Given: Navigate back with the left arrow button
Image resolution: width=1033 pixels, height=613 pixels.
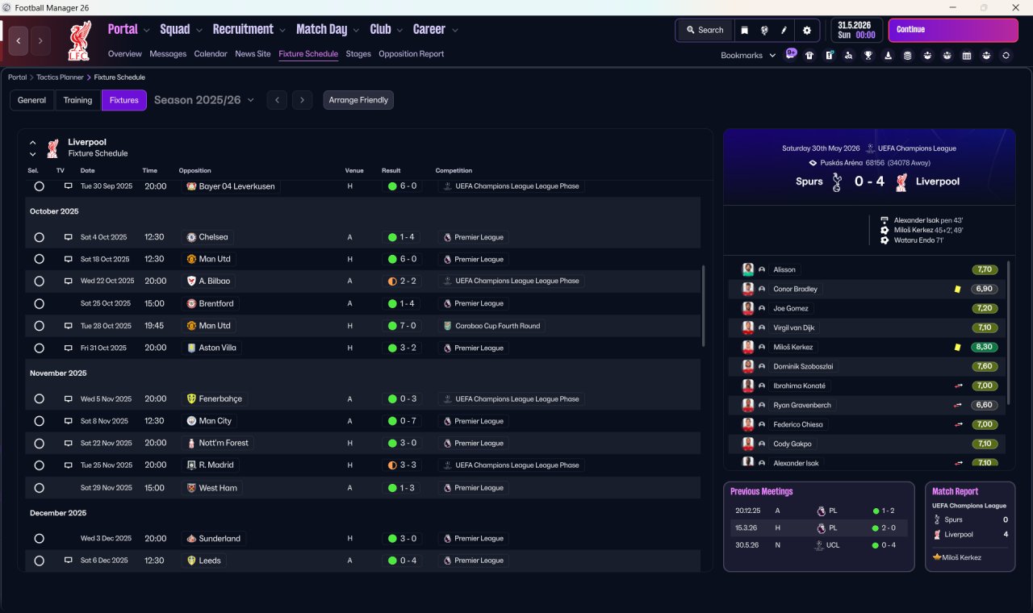Looking at the screenshot, I should tap(19, 40).
